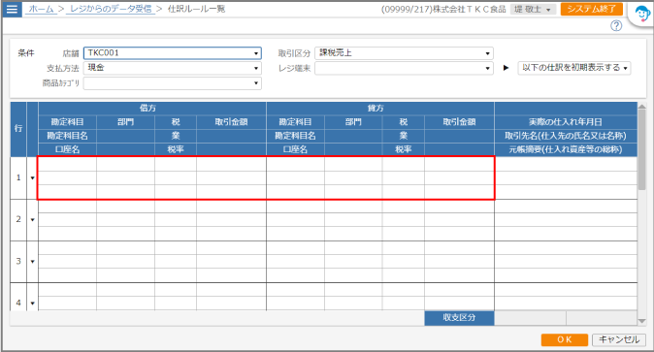Click the OK button
654x352 pixels.
pos(565,339)
